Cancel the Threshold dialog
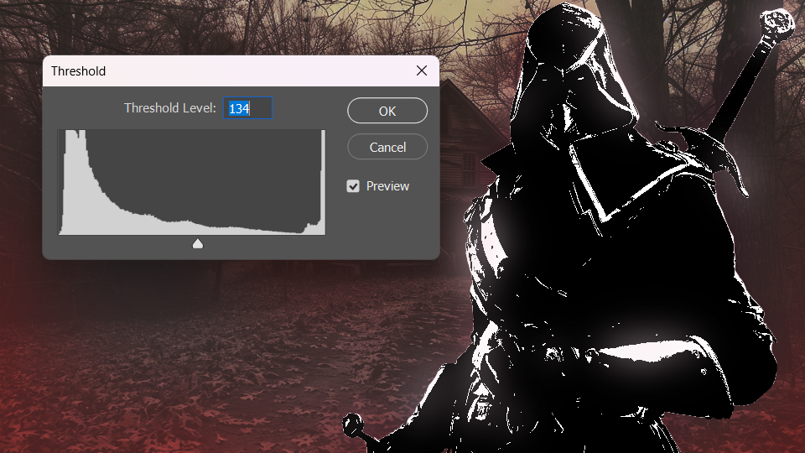This screenshot has width=805, height=453. [387, 147]
